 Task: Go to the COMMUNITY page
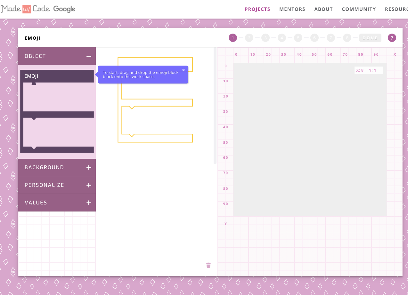click(359, 9)
